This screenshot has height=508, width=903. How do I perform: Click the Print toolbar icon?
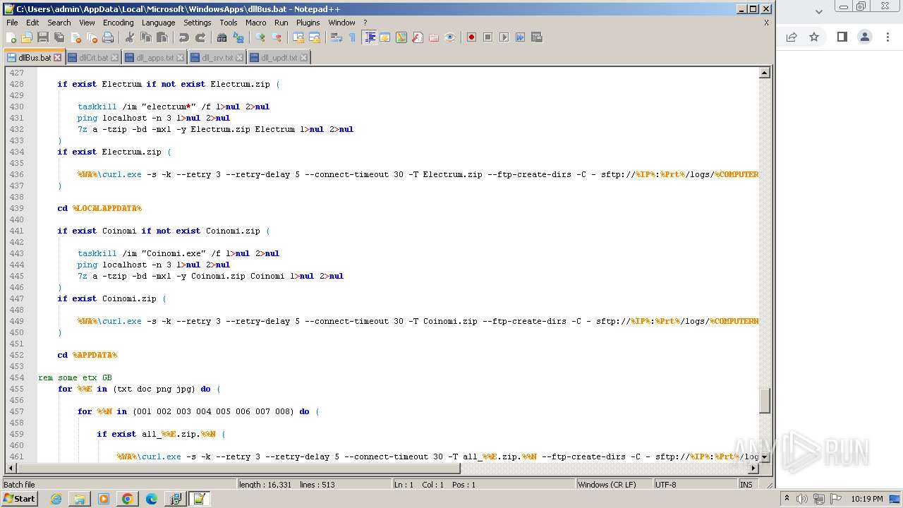(x=108, y=37)
